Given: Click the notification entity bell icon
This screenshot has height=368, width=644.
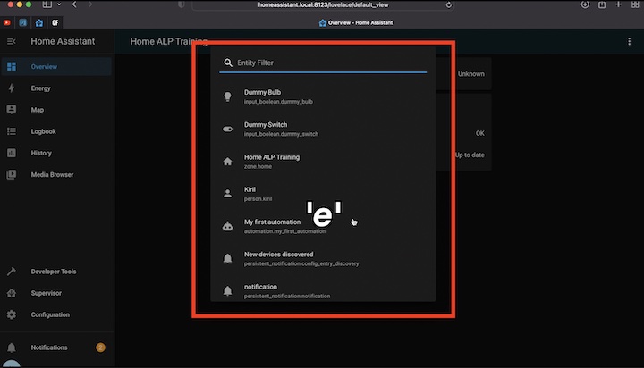Looking at the screenshot, I should point(227,291).
